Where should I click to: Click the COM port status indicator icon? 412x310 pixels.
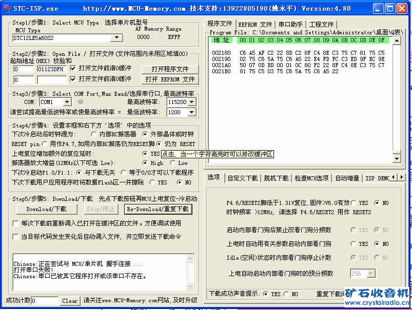(x=81, y=101)
